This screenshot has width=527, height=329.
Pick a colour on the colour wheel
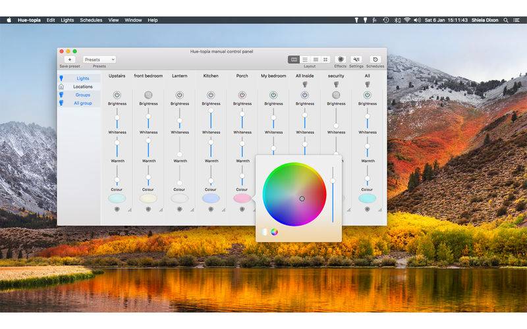pos(294,194)
